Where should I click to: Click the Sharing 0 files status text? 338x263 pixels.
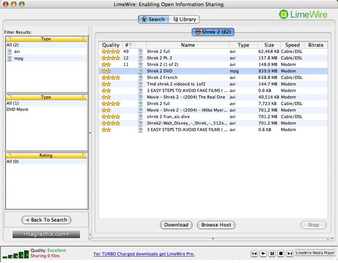(45, 256)
